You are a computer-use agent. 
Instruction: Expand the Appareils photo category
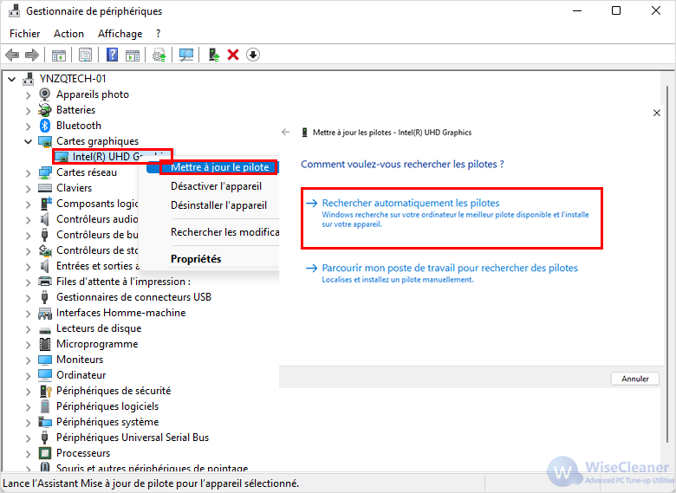point(28,94)
